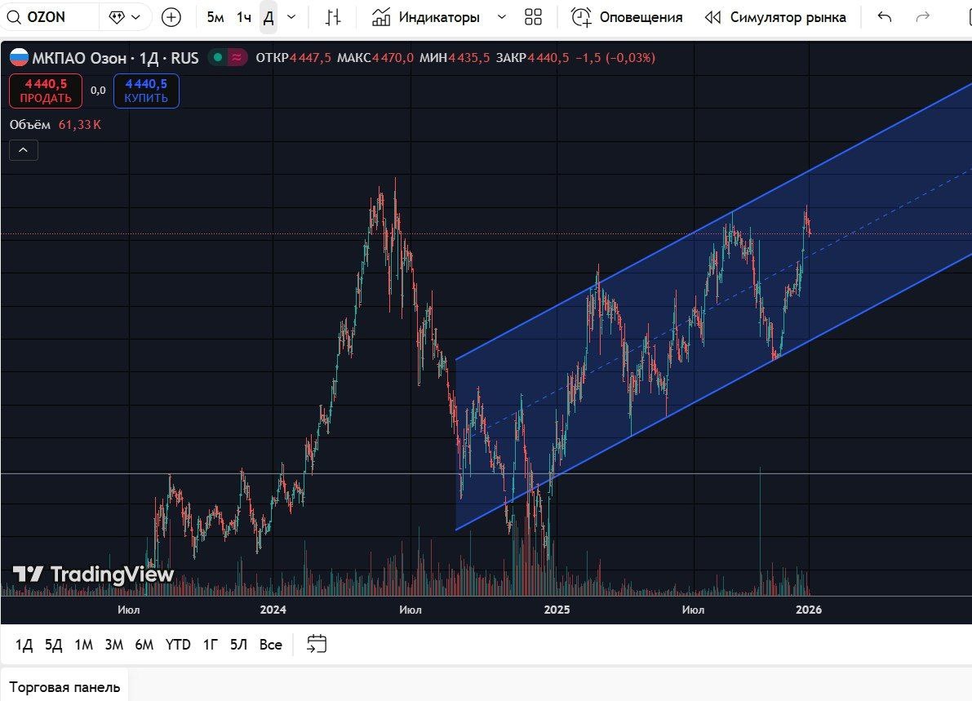The image size is (972, 701).
Task: Change chart type with the bars icon
Action: click(333, 17)
